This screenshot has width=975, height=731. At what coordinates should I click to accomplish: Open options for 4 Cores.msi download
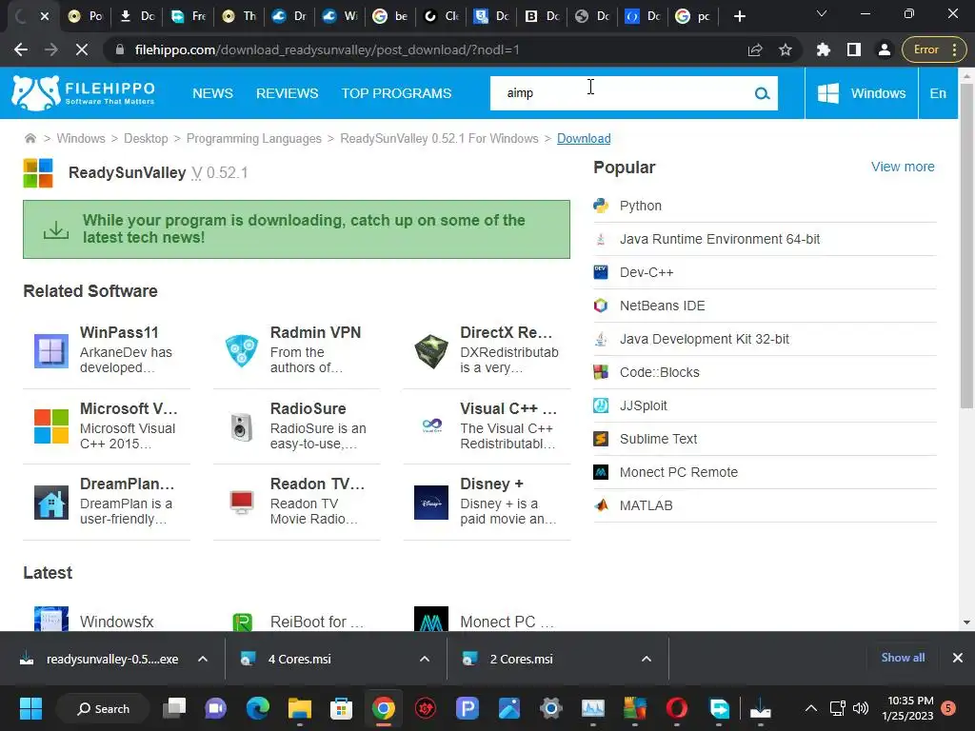(425, 659)
